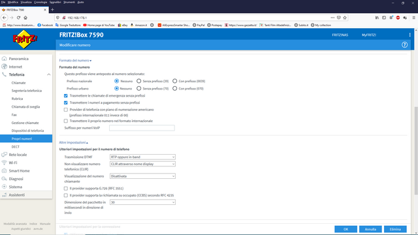Uncheck paid numbers without prefix checkbox
418x235 pixels.
point(66,102)
